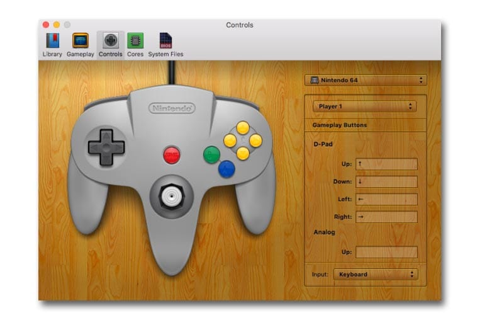487x325 pixels.
Task: Open the System Files BIOS tab
Action: (x=165, y=45)
